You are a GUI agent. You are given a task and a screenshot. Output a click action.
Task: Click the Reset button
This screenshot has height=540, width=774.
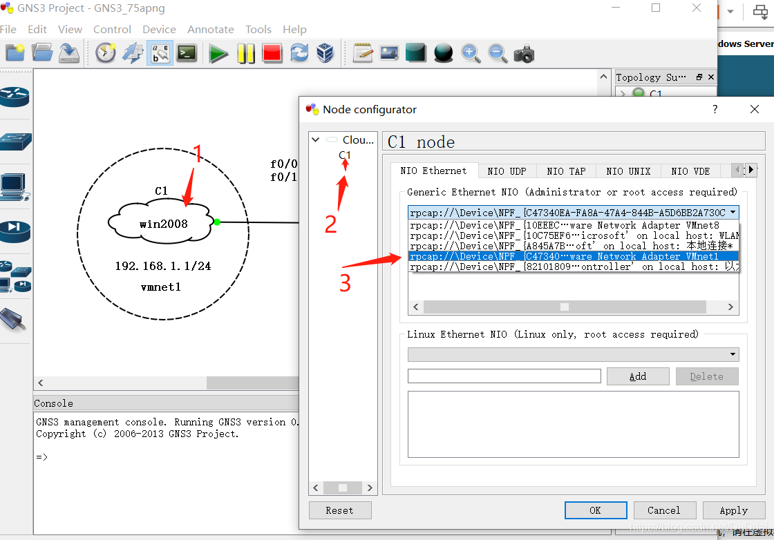(339, 510)
